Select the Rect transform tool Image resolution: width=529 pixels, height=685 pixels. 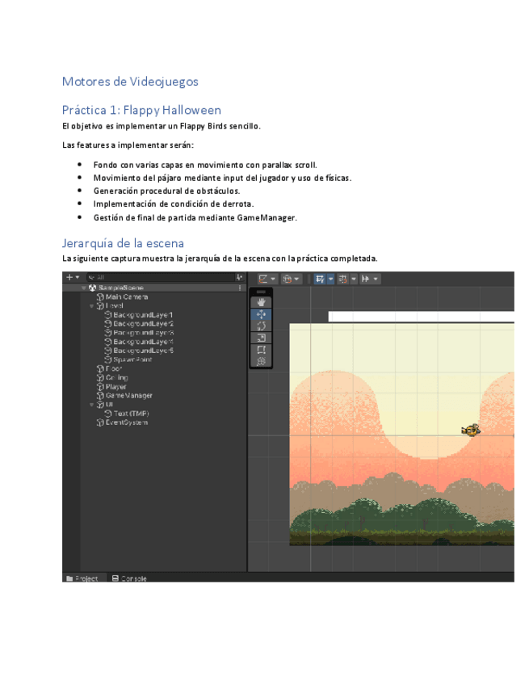[x=261, y=350]
